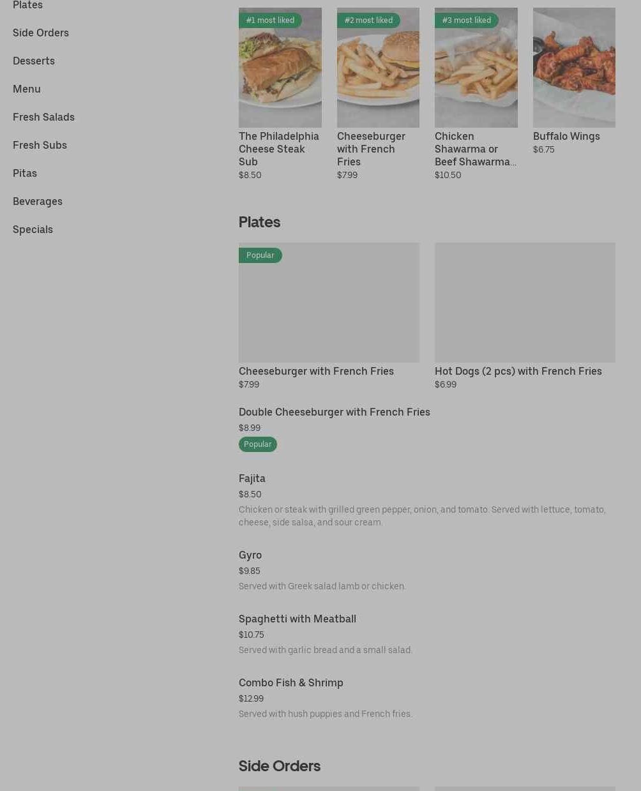
Task: Select Specials from the sidebar list
Action: tap(33, 229)
